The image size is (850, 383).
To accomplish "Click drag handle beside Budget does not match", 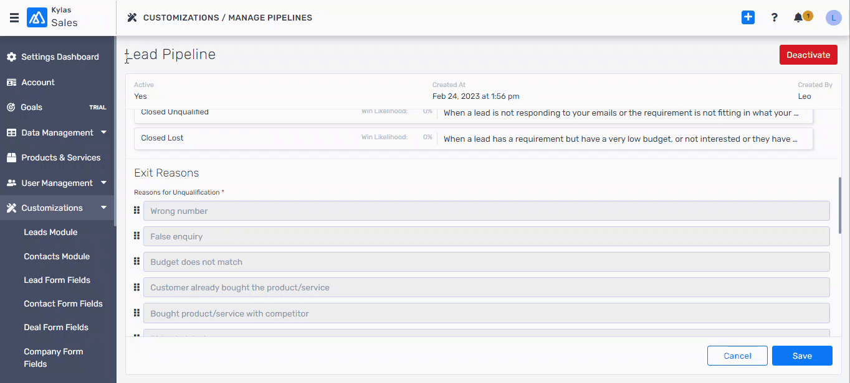I will pos(137,261).
